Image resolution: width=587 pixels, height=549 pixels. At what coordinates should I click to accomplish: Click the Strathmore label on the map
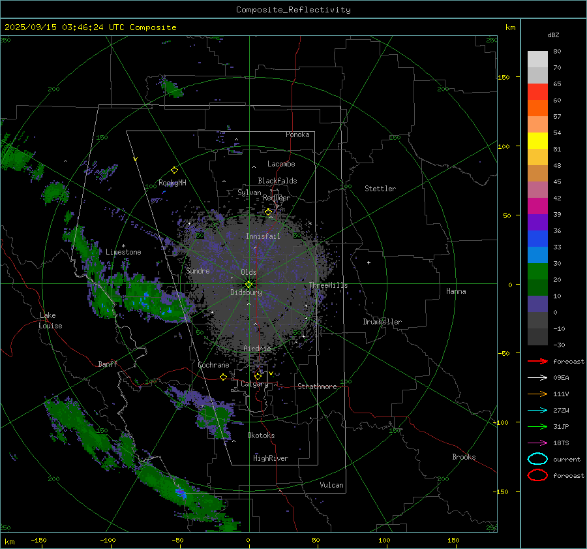point(317,386)
